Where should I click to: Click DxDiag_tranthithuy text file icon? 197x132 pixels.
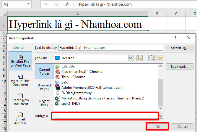58,93
